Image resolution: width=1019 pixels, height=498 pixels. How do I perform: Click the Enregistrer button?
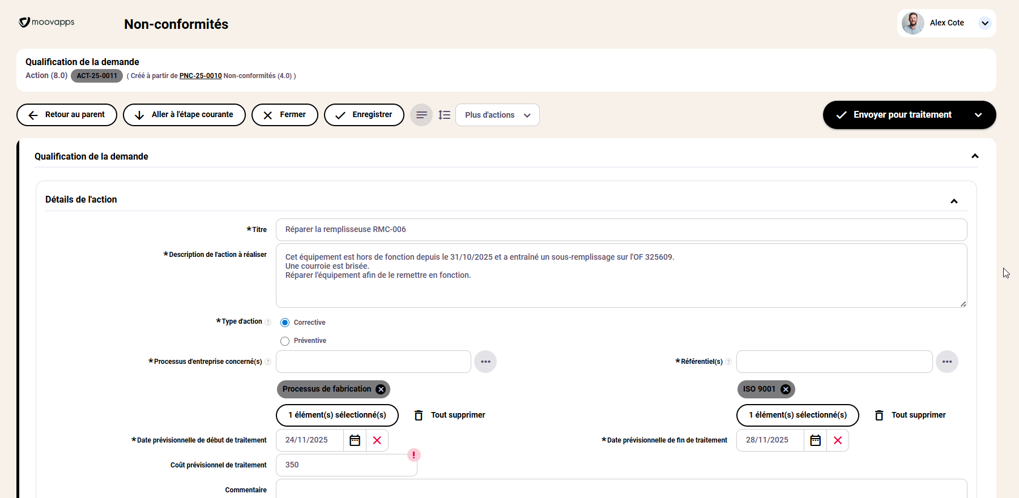364,115
